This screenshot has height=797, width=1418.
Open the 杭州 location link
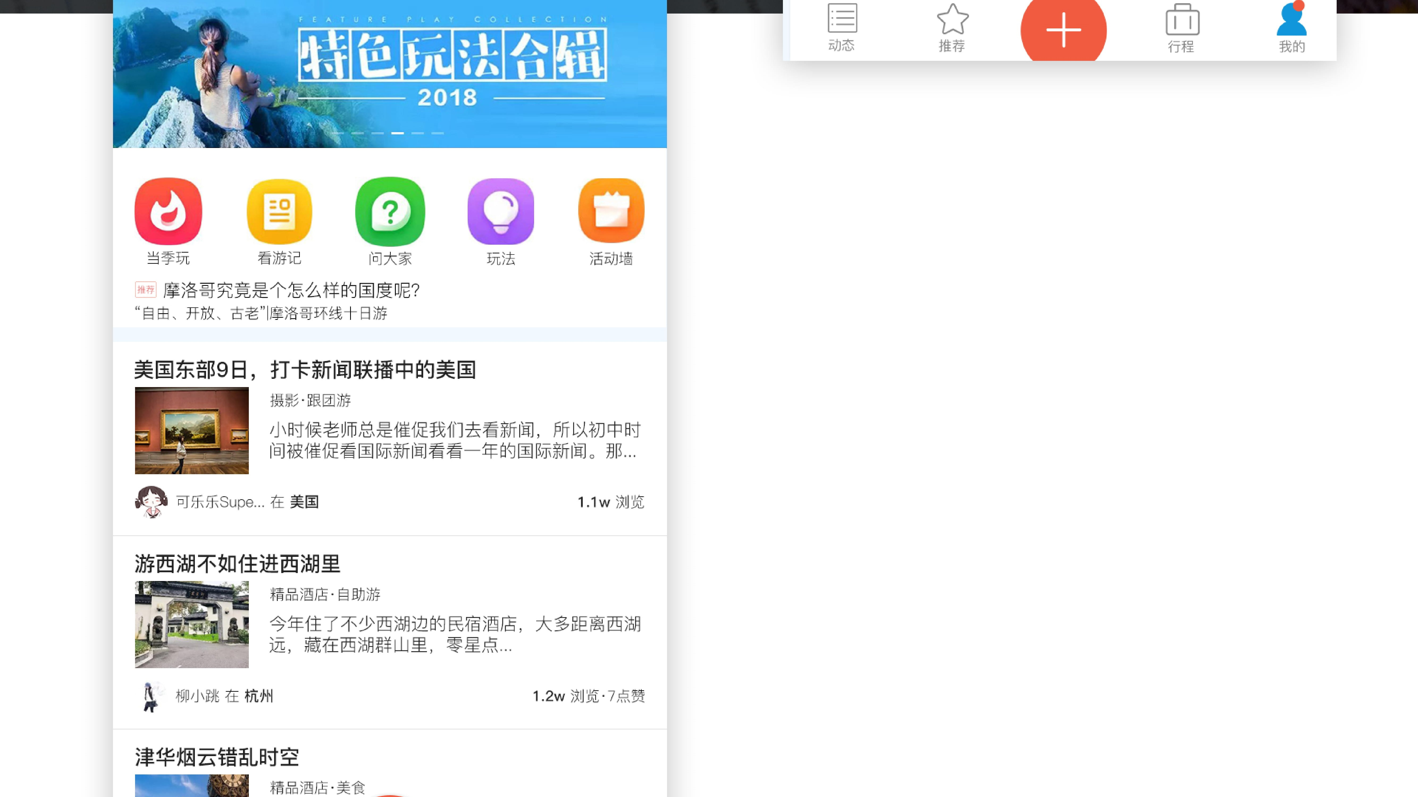pos(259,696)
